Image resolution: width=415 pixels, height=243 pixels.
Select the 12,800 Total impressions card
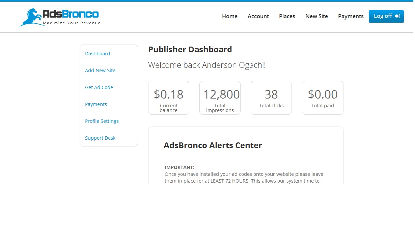click(220, 98)
